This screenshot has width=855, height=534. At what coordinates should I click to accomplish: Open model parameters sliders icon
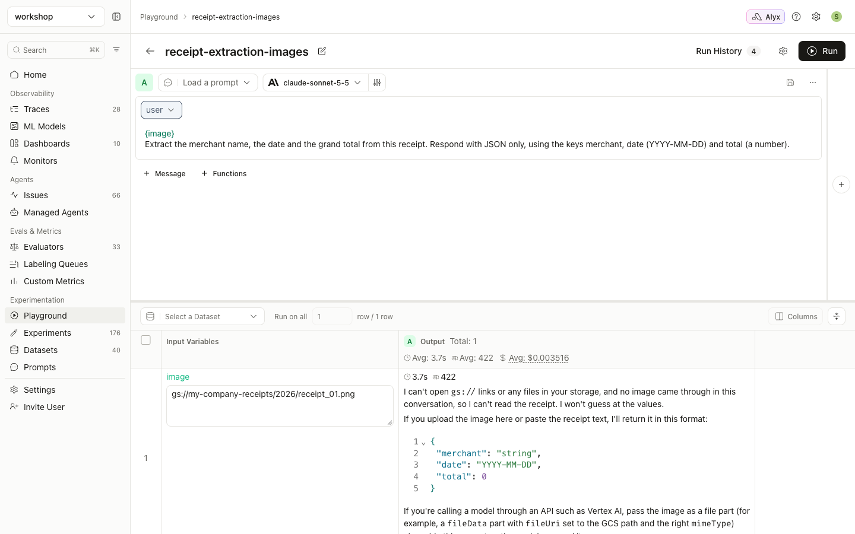coord(377,82)
